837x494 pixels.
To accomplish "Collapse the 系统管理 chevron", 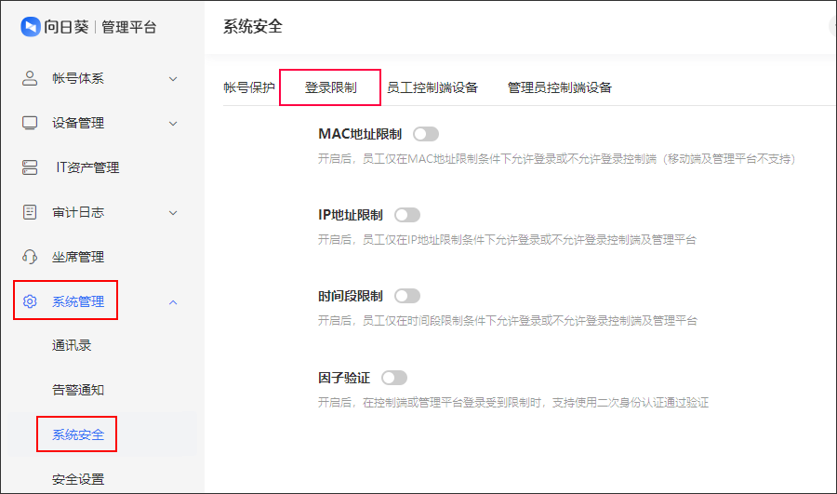I will 173,302.
